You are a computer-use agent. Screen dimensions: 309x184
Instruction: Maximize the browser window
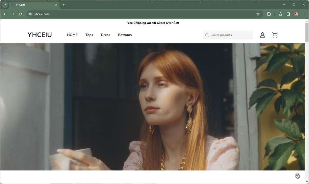click(x=294, y=5)
